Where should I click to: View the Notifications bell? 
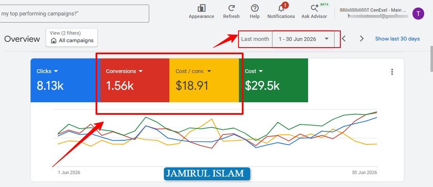(x=281, y=11)
